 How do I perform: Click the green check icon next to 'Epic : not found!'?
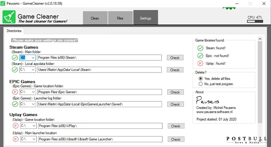[x=200, y=56]
